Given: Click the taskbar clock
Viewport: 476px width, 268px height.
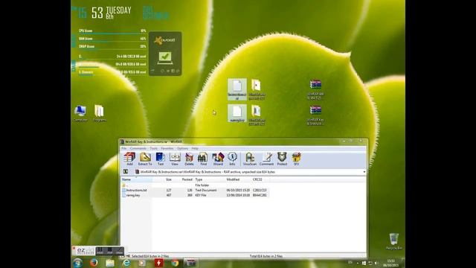Looking at the screenshot, I should pos(391,263).
